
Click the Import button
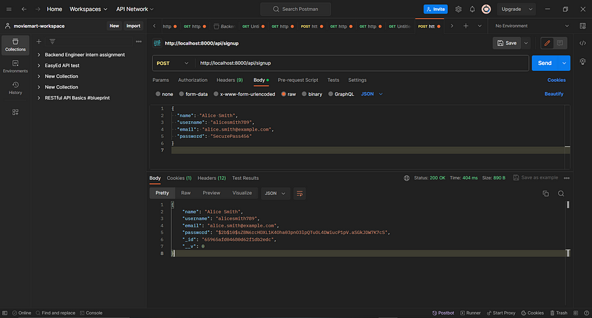133,26
